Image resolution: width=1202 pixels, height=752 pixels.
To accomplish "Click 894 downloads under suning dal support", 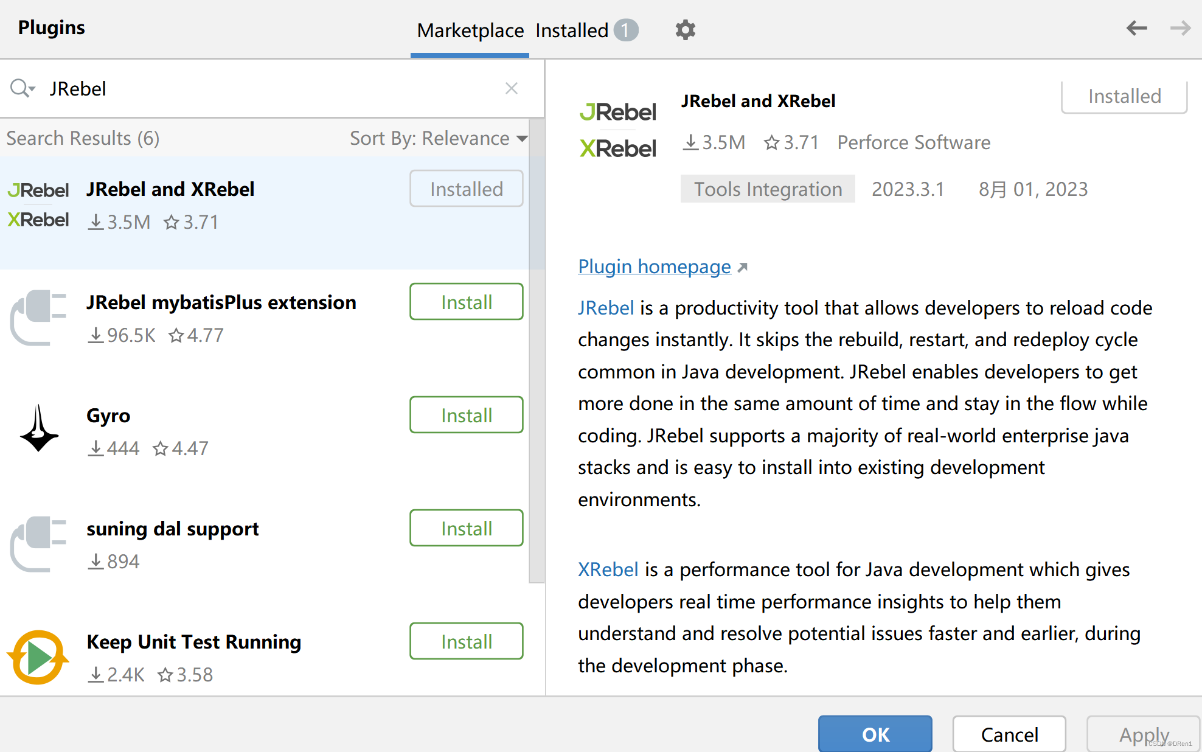I will click(x=114, y=562).
